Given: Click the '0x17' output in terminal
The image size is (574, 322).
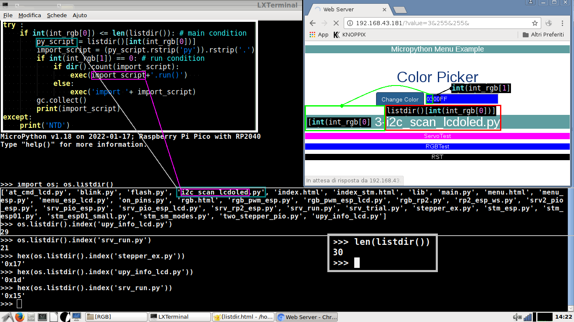Looking at the screenshot, I should (x=13, y=264).
